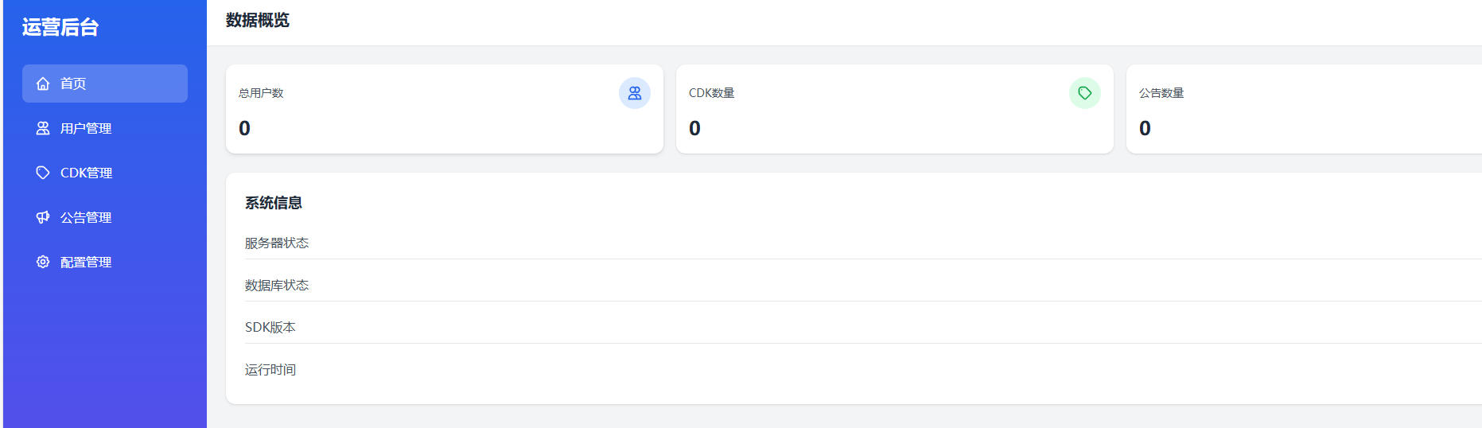Viewport: 1482px width, 428px height.
Task: Click the SDK版本 row
Action: [270, 327]
